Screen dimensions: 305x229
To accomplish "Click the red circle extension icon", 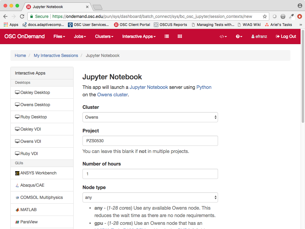I will pyautogui.click(x=300, y=17).
